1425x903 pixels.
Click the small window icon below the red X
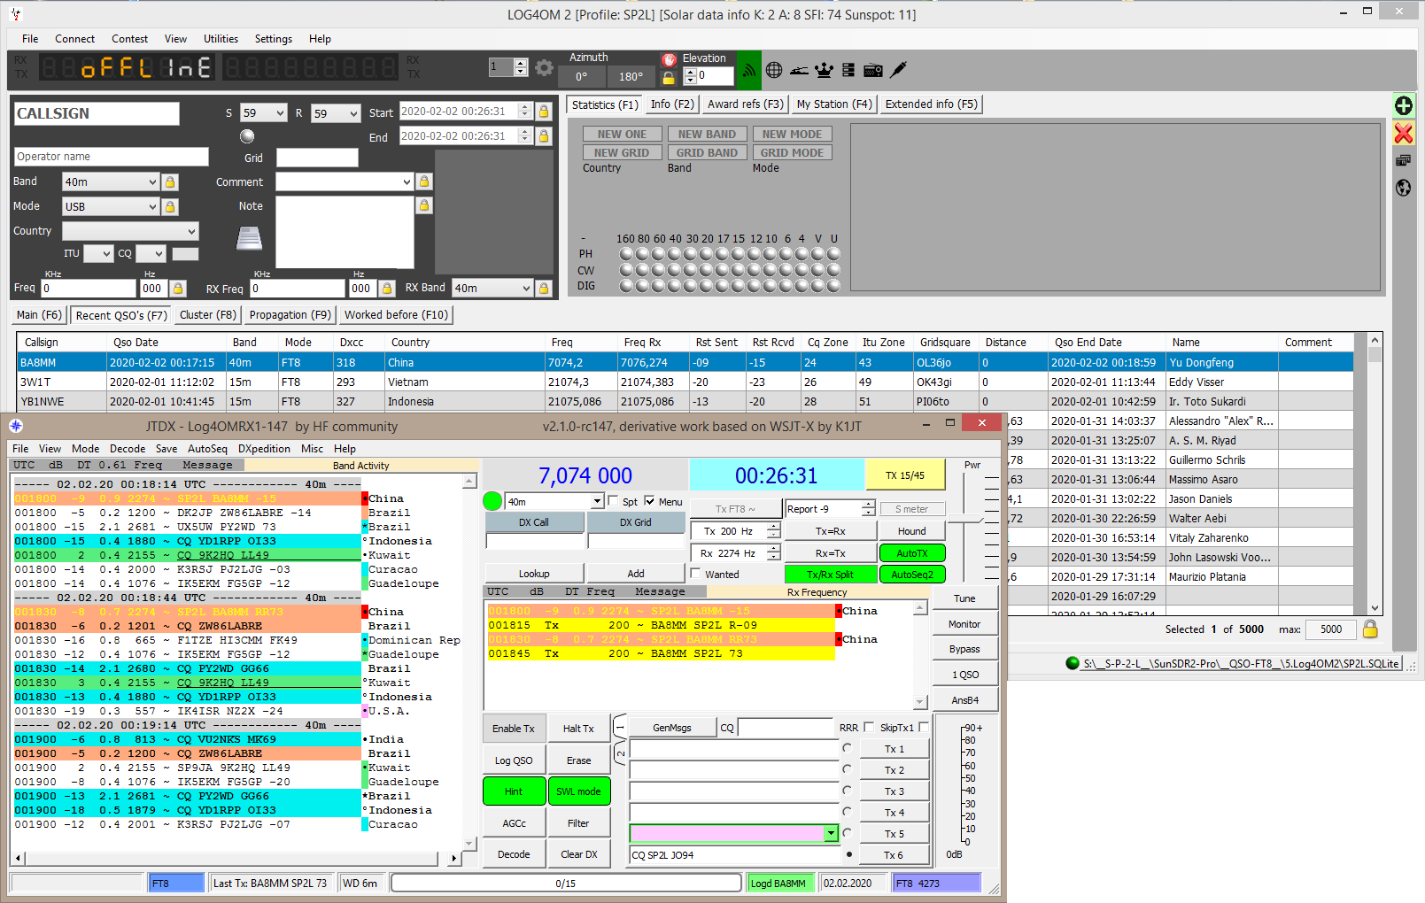1403,160
